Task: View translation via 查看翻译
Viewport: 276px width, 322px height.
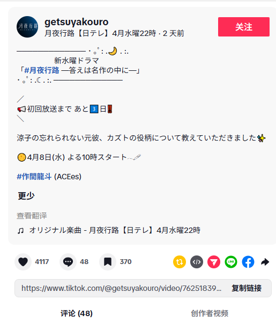Action: click(x=32, y=216)
